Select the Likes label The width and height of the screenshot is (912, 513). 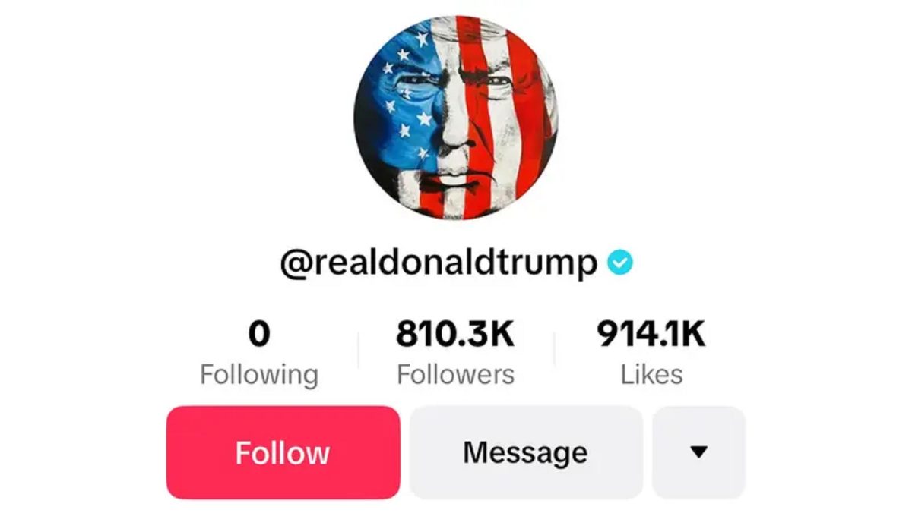click(x=651, y=374)
